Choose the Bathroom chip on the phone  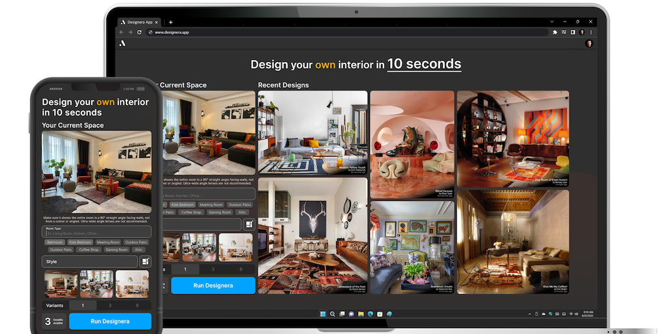coord(55,242)
